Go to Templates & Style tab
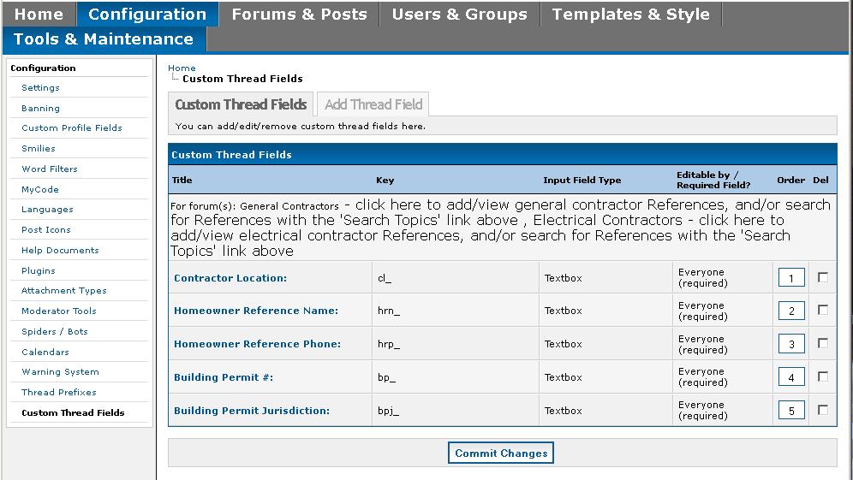Viewport: 853px width, 480px height. click(x=630, y=15)
